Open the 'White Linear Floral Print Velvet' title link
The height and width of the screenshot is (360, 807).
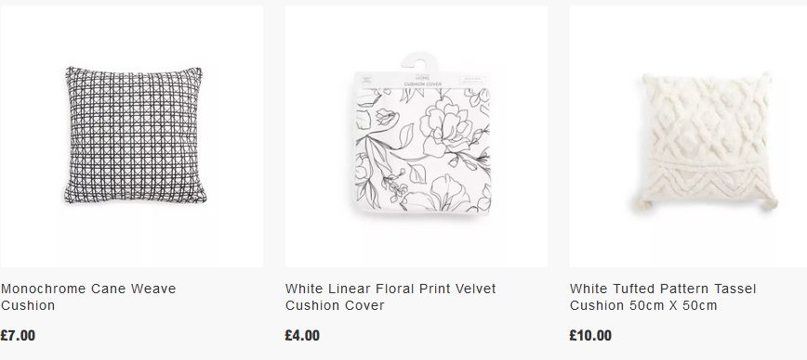390,289
